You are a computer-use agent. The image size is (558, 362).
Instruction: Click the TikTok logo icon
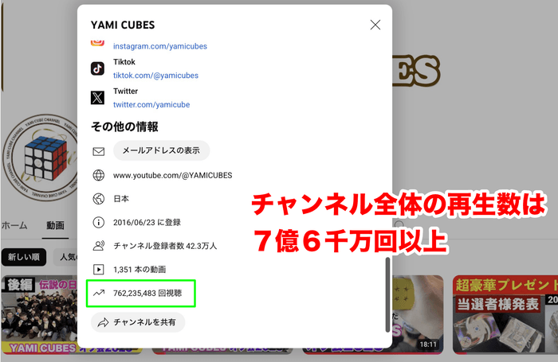pos(97,68)
